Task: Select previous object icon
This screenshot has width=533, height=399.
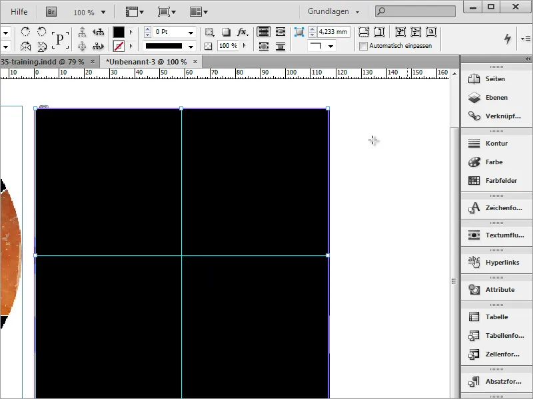Action: (98, 32)
